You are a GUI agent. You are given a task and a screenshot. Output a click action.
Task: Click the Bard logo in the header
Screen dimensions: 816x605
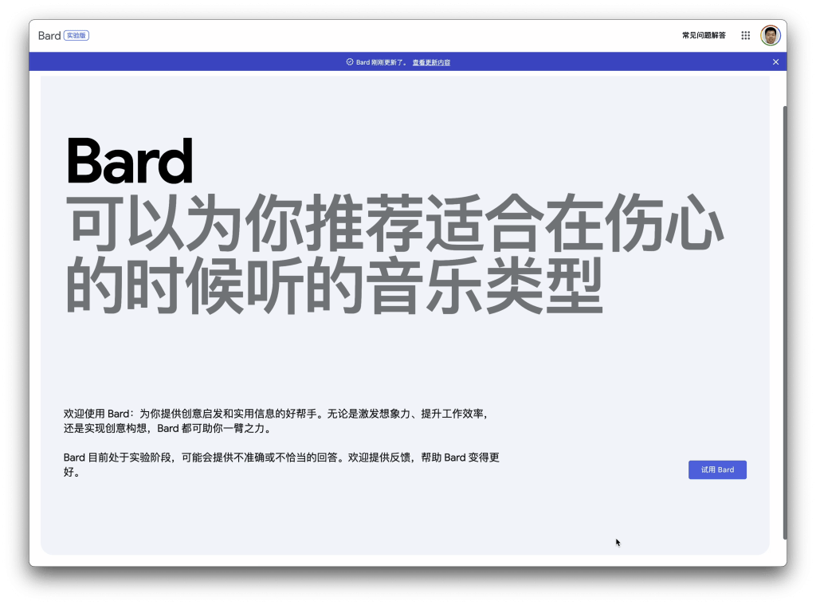(49, 36)
